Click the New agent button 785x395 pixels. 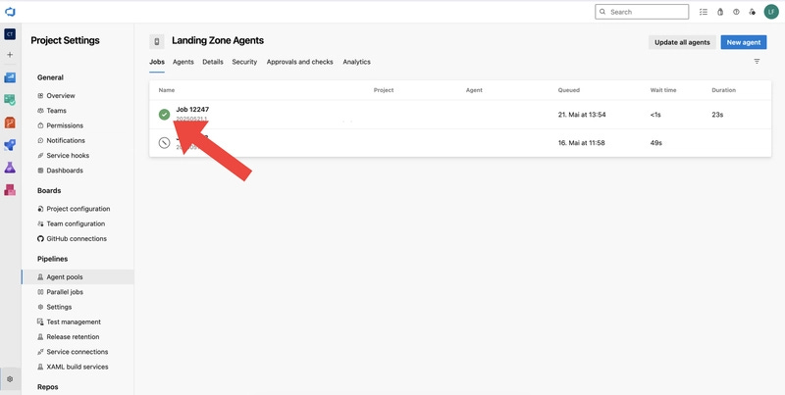click(744, 42)
